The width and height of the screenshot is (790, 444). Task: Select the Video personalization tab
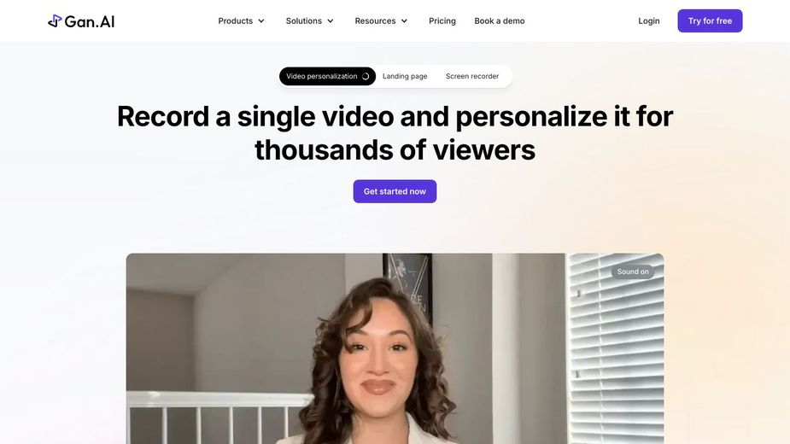(327, 76)
